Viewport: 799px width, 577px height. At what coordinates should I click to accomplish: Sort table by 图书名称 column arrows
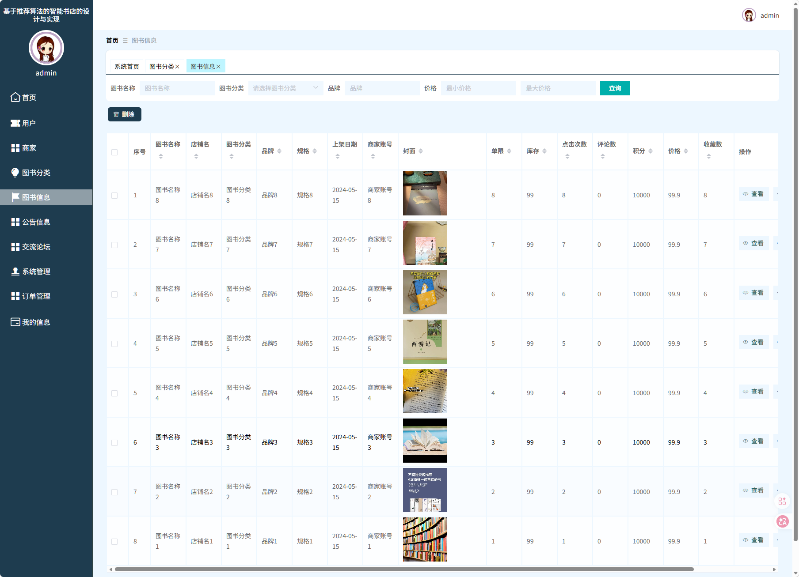click(x=161, y=156)
